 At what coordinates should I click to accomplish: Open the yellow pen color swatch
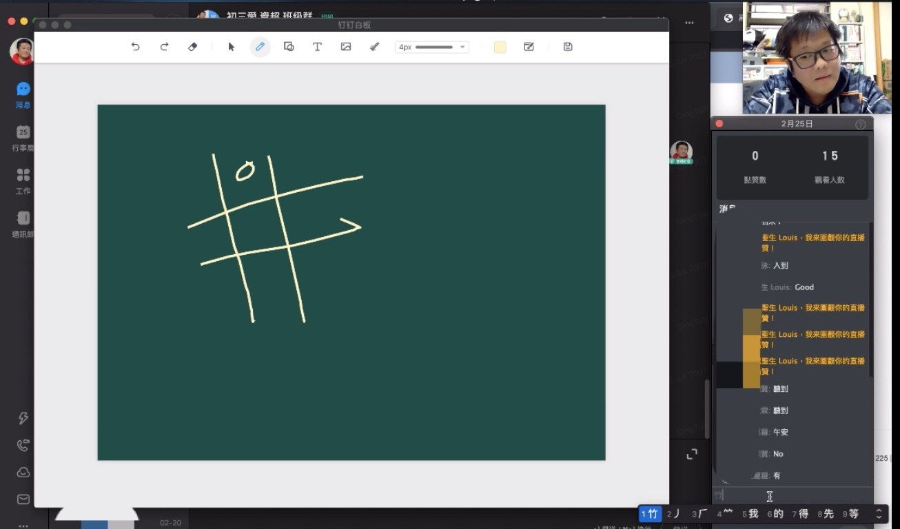click(x=500, y=47)
